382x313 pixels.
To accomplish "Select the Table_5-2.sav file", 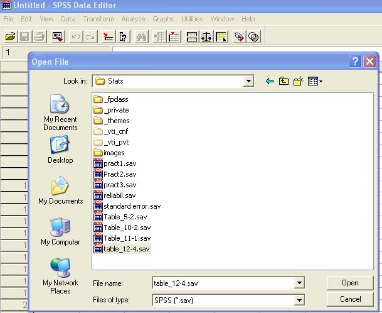I will pos(120,217).
